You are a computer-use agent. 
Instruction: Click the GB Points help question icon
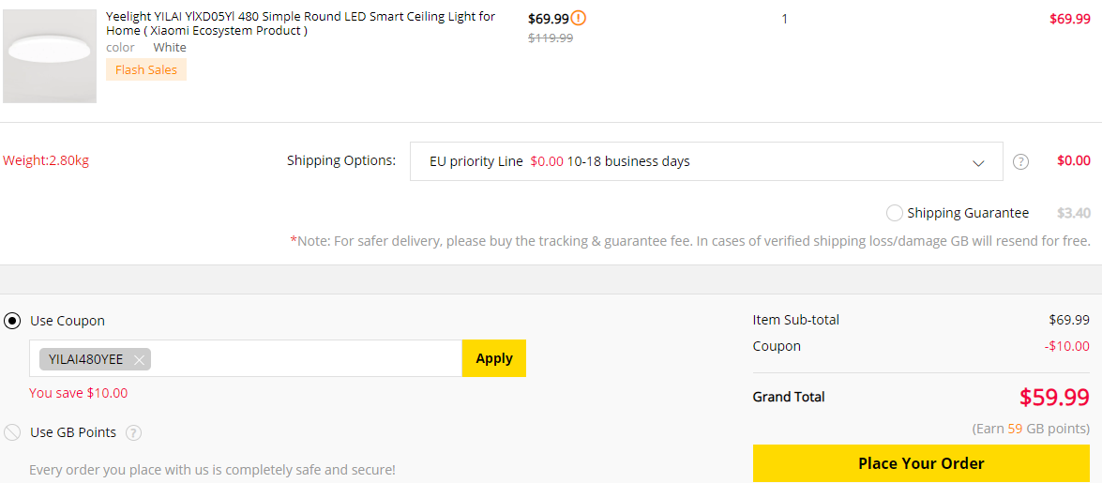(133, 433)
